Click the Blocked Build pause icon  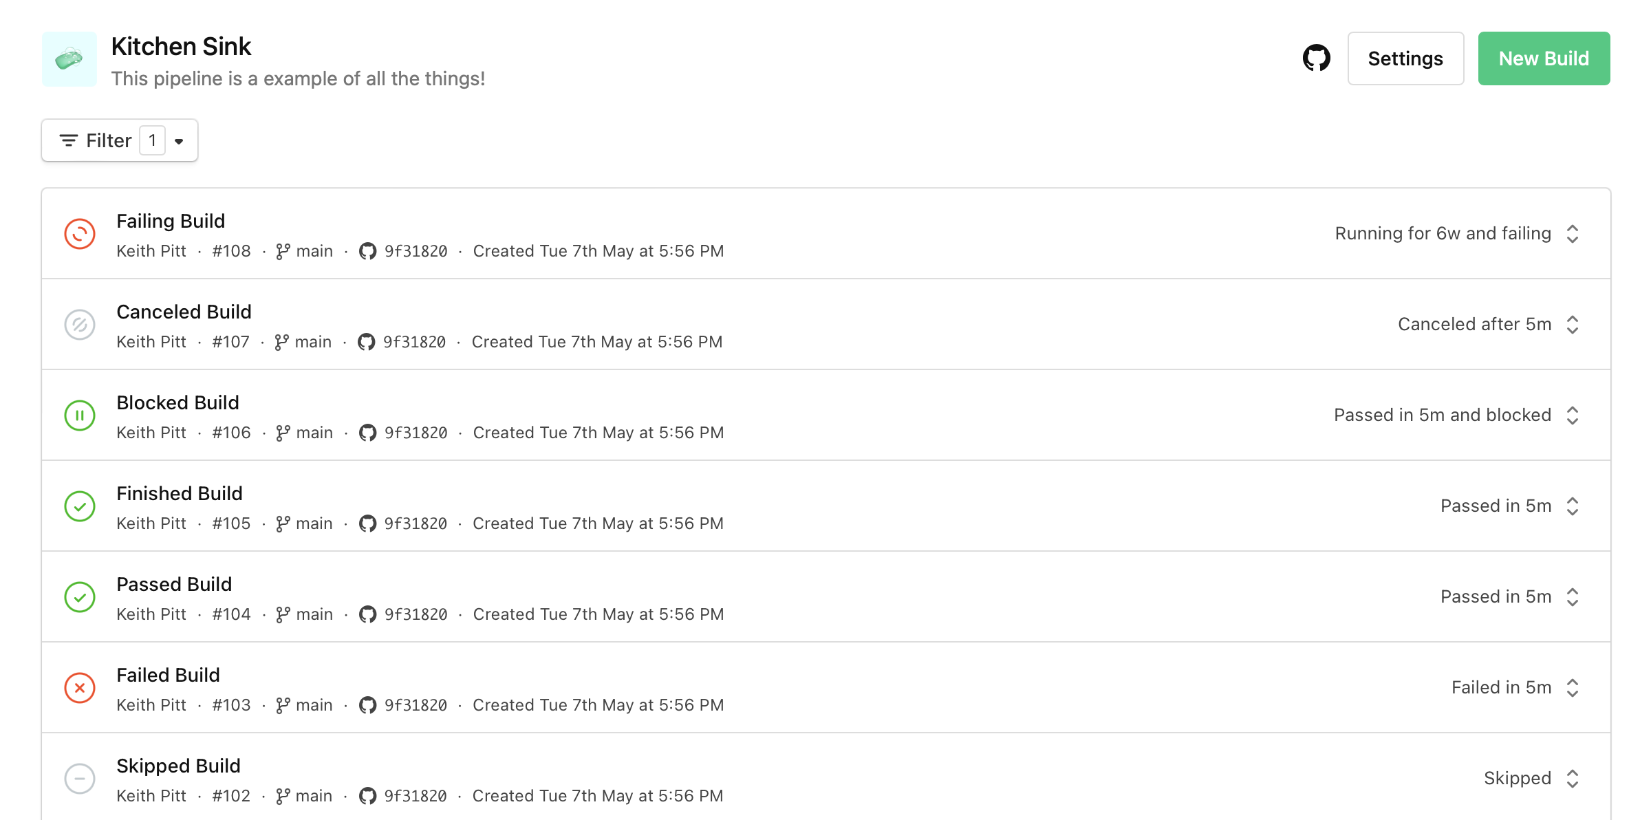(80, 416)
